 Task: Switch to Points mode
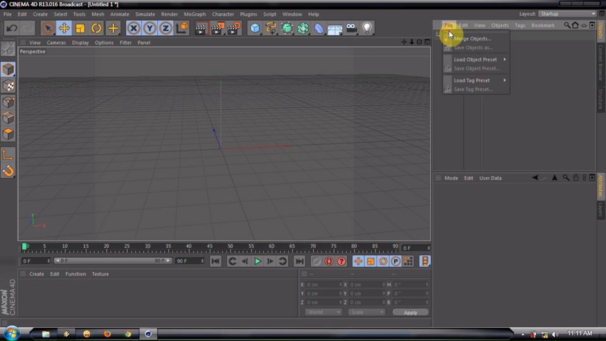click(x=8, y=102)
